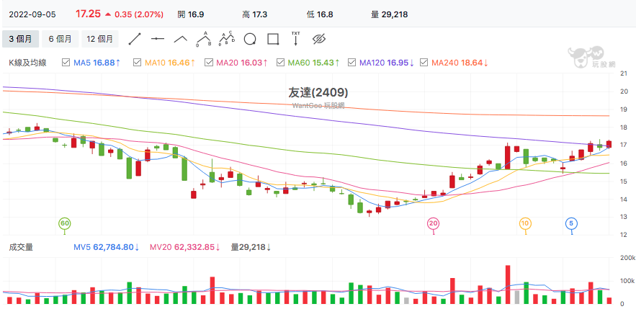Click the 20-day marker on time axis
636x309 pixels.
[x=434, y=223]
